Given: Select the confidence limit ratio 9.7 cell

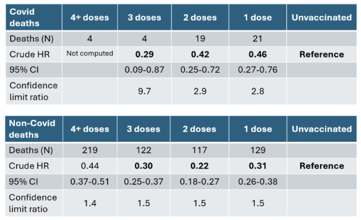Looking at the screenshot, I should (x=145, y=91).
